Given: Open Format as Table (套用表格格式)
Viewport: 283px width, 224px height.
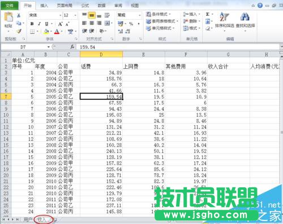Looking at the screenshot, I should tap(162, 21).
